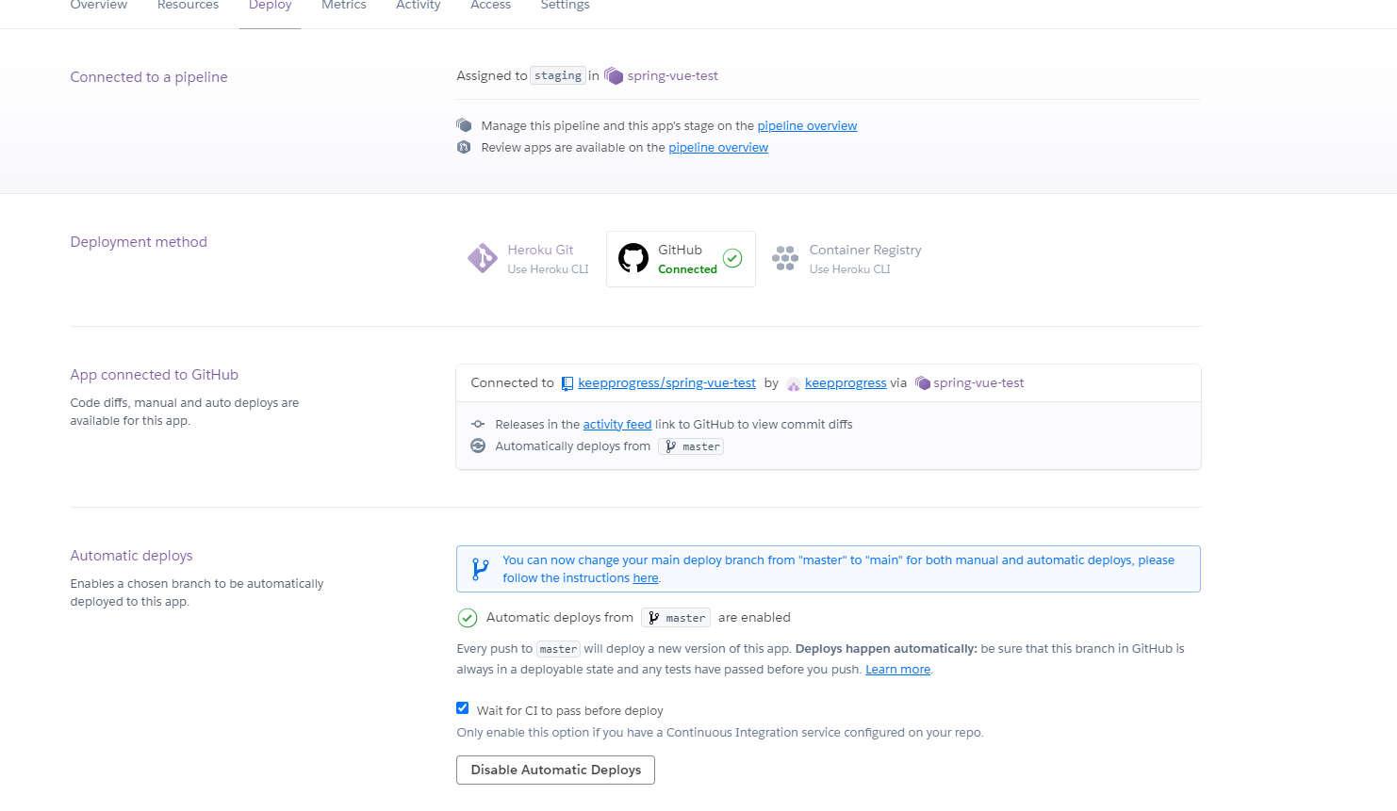The image size is (1397, 811).
Task: Click inline master code in Every push to
Action: [x=558, y=649]
